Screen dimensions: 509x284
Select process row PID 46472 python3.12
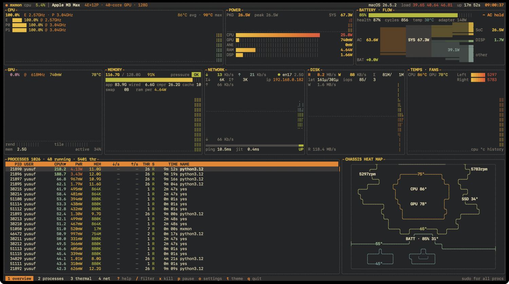(172, 234)
